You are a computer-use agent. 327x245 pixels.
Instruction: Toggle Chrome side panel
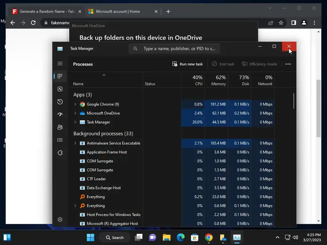coord(294,23)
